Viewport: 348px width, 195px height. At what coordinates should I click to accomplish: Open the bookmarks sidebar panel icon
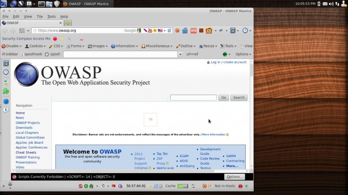6,63
